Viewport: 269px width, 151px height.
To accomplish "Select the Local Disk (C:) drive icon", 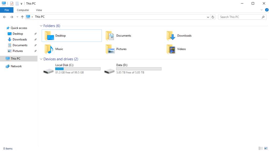I will pos(48,71).
